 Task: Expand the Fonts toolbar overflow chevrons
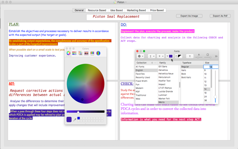[x=216, y=56]
